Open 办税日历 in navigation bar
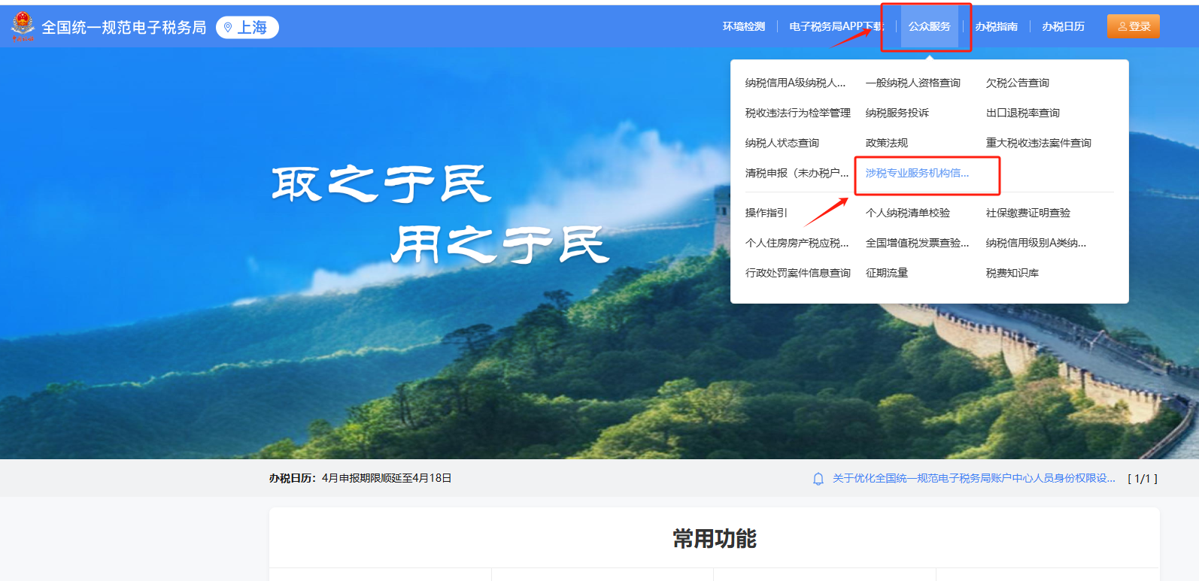Viewport: 1199px width, 581px height. pos(1063,26)
